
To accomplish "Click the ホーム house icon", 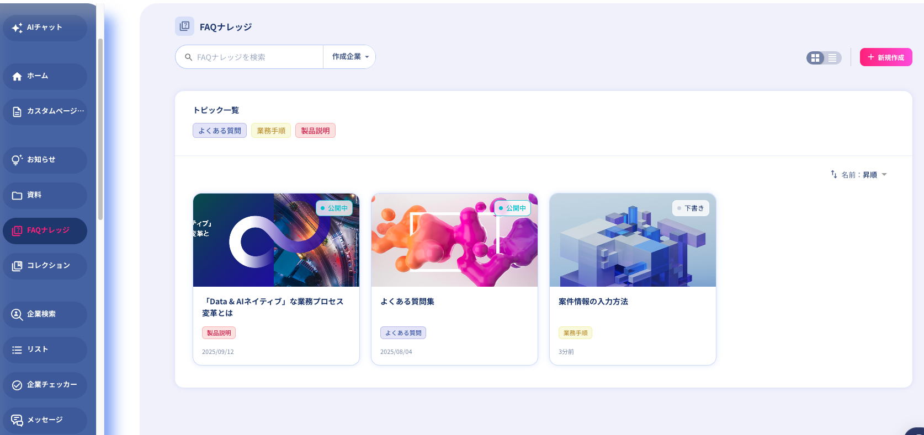I will click(17, 76).
